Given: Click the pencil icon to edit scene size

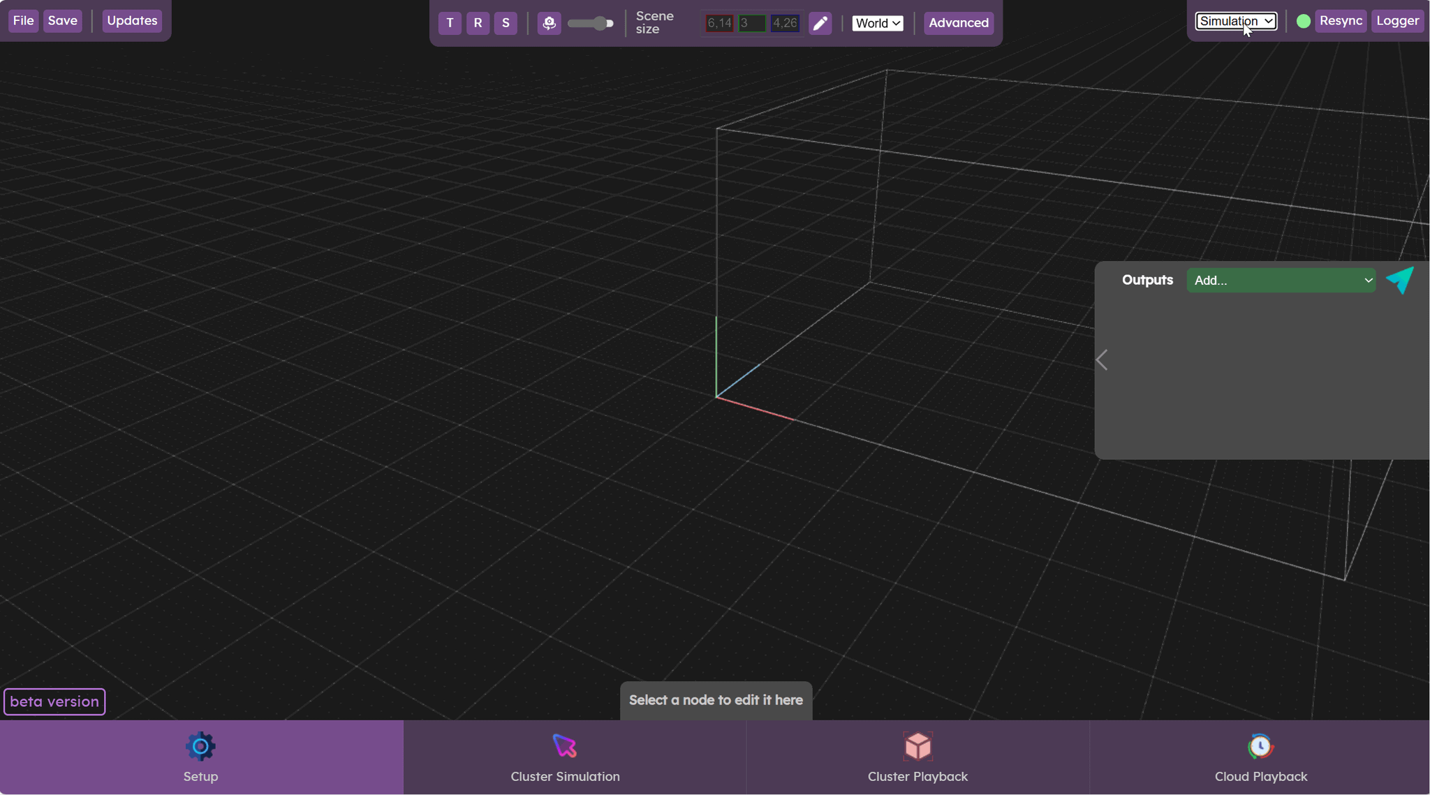Looking at the screenshot, I should (x=820, y=23).
